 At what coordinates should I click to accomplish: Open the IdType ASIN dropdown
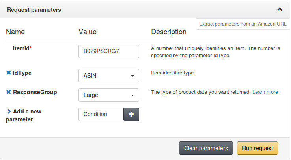tap(109, 76)
